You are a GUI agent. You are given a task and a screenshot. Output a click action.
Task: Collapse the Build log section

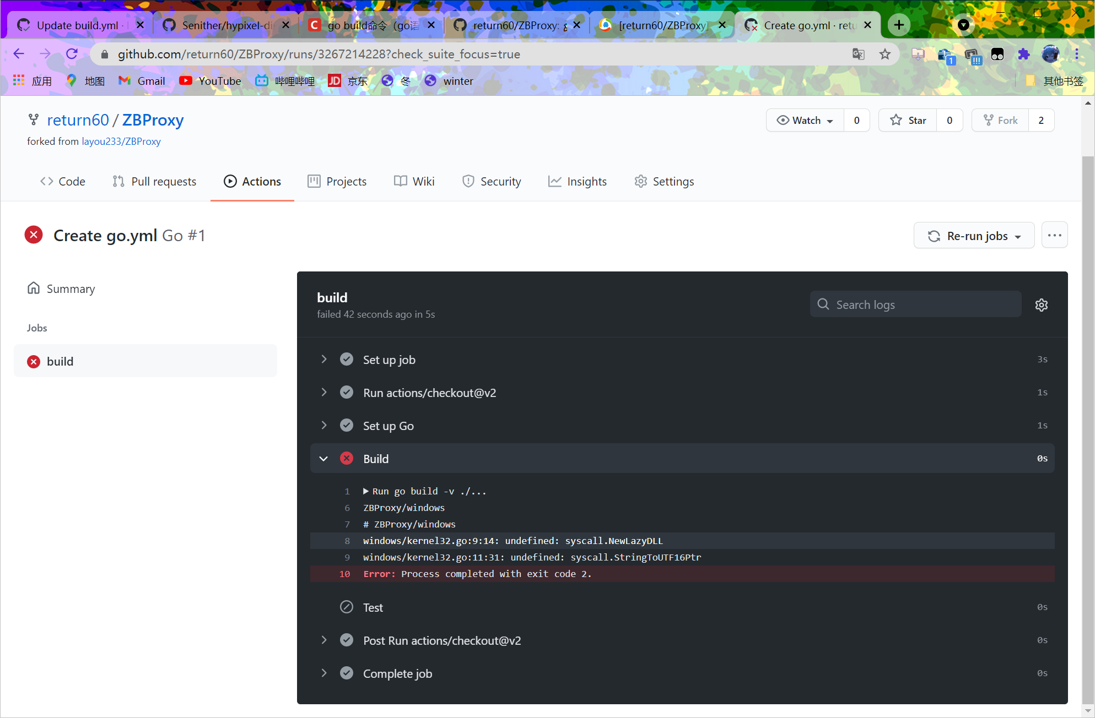(323, 458)
